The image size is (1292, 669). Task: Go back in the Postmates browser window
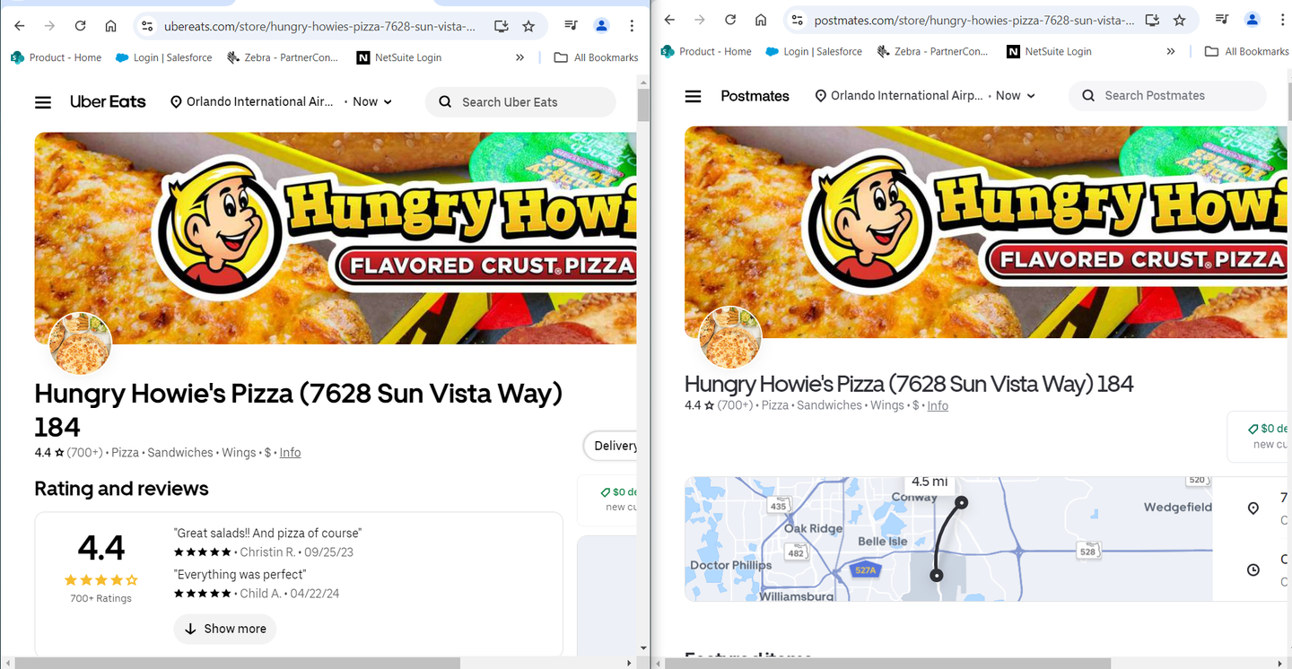coord(669,20)
